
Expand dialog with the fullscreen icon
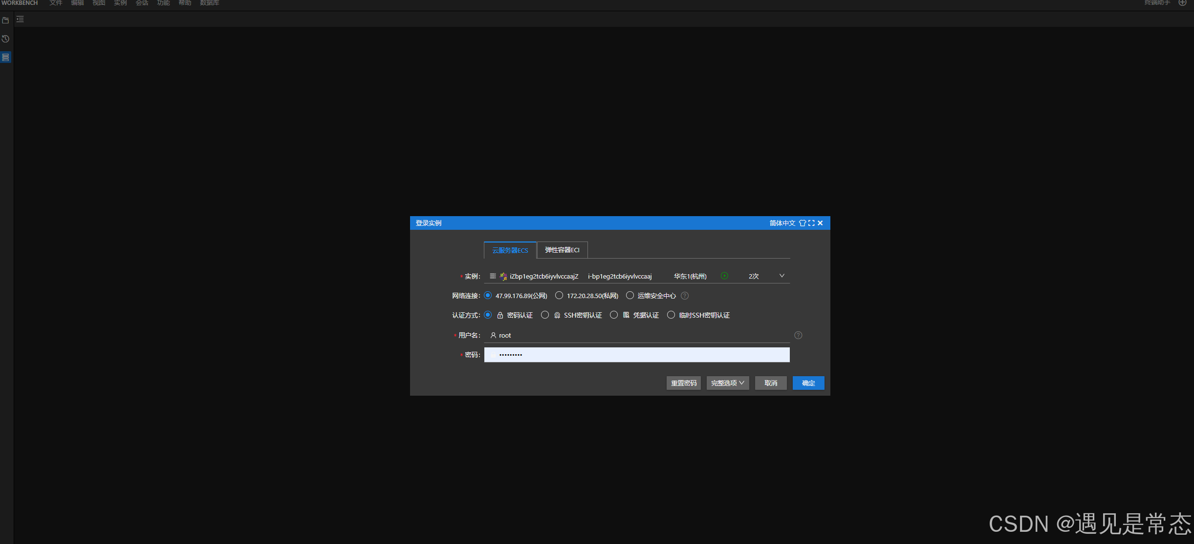pos(811,223)
